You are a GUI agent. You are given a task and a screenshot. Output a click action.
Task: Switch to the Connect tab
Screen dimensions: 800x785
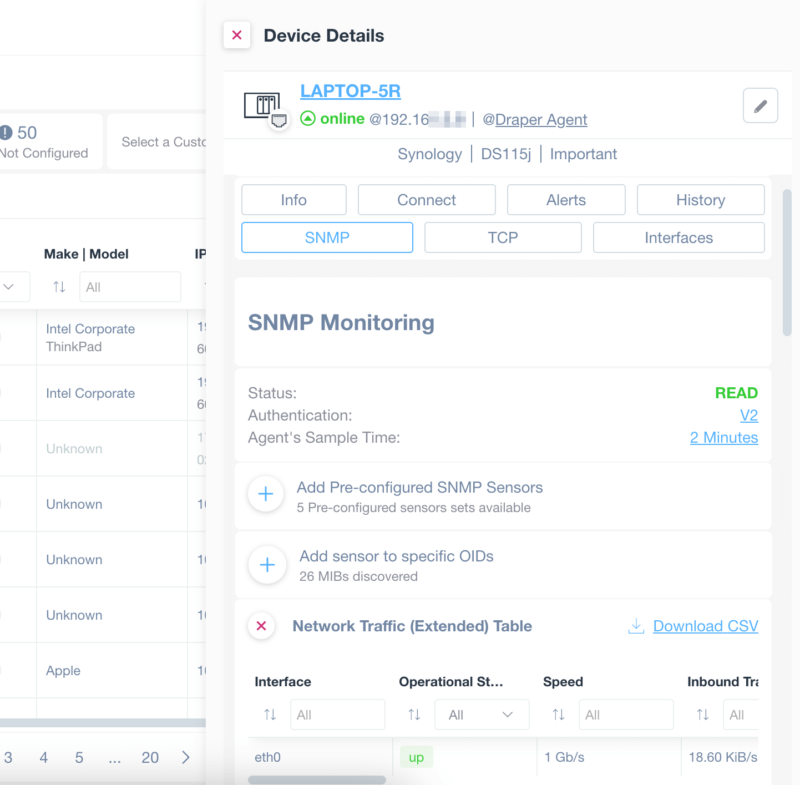(427, 200)
